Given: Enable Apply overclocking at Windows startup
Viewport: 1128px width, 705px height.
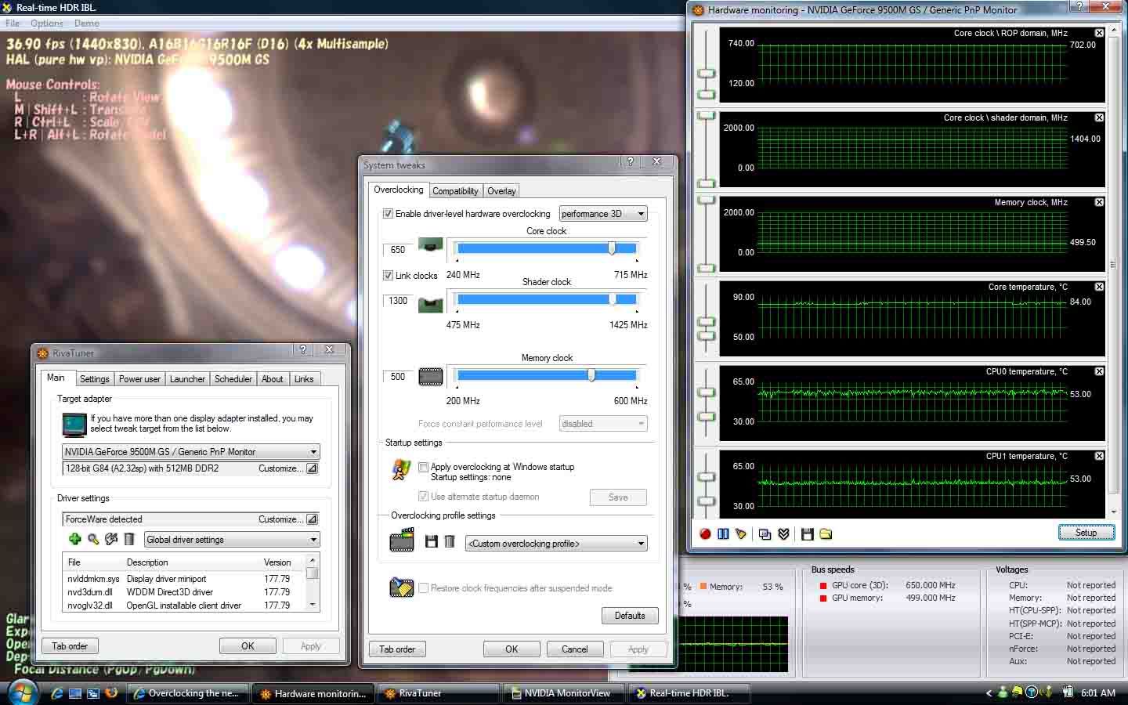Looking at the screenshot, I should [423, 467].
